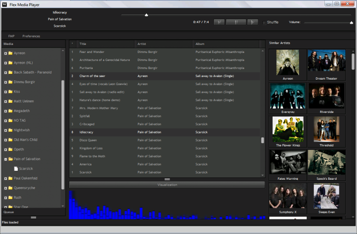Select the Cribcaged track
The width and height of the screenshot is (357, 234).
(165, 124)
